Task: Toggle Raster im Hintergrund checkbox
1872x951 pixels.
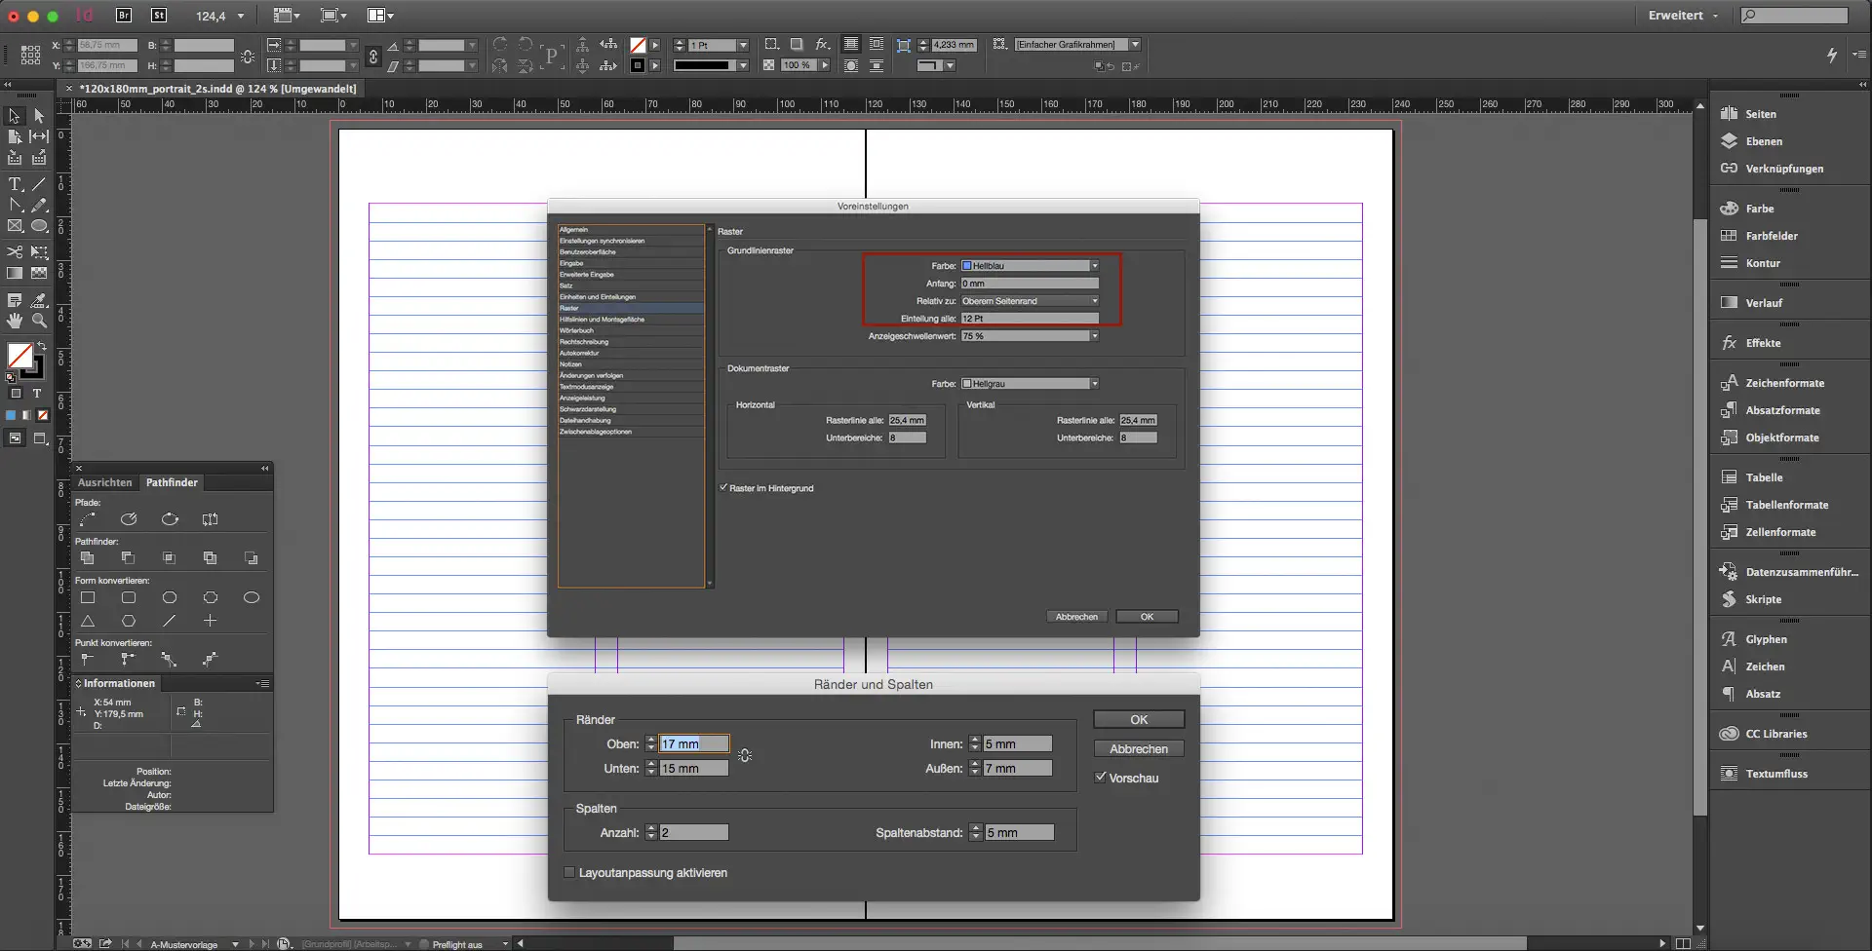Action: 723,488
